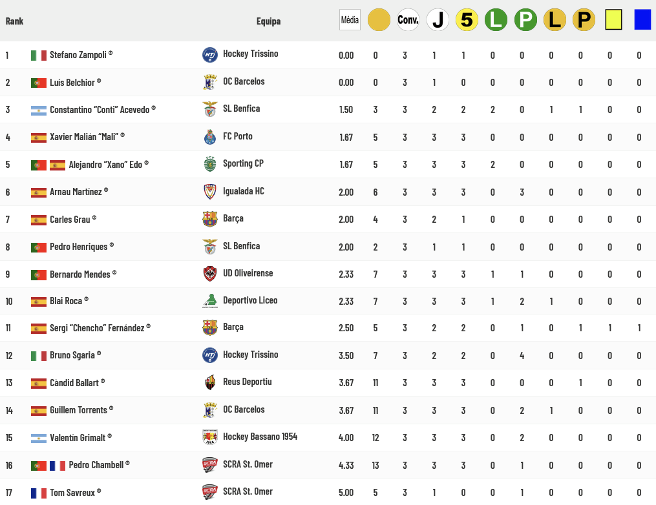Open Stefano Zampoli's player page
The width and height of the screenshot is (656, 505).
coord(78,55)
